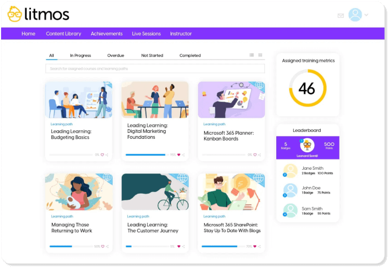Share The Customer Journey course

(183, 246)
